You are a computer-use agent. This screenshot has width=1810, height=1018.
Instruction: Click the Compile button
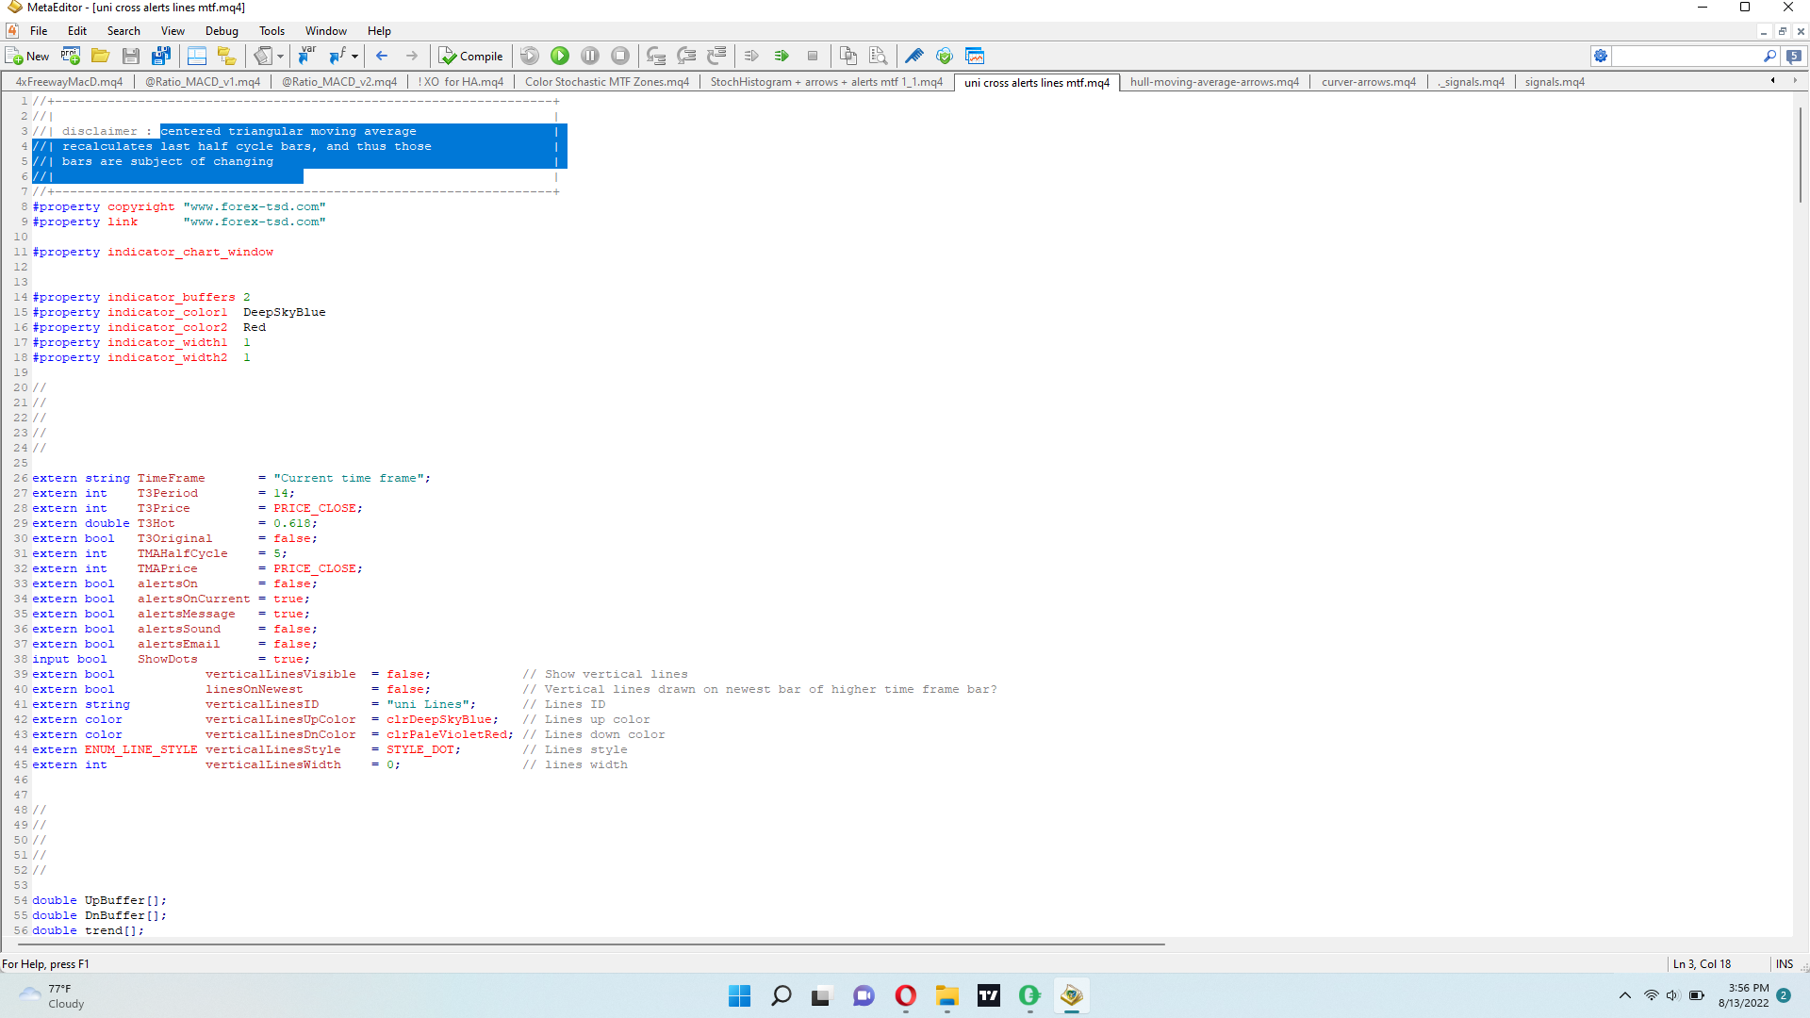point(471,56)
